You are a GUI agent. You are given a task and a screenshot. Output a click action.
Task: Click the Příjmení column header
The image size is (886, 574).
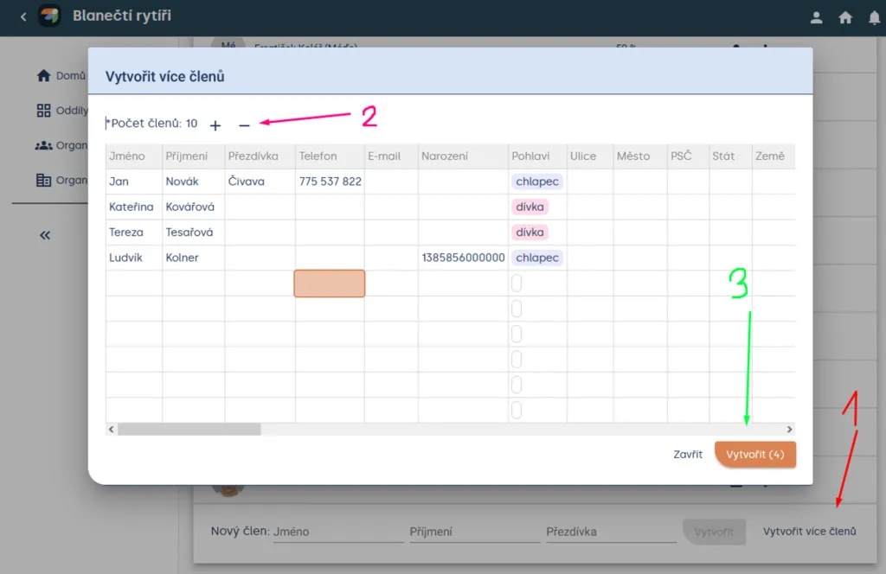point(193,156)
